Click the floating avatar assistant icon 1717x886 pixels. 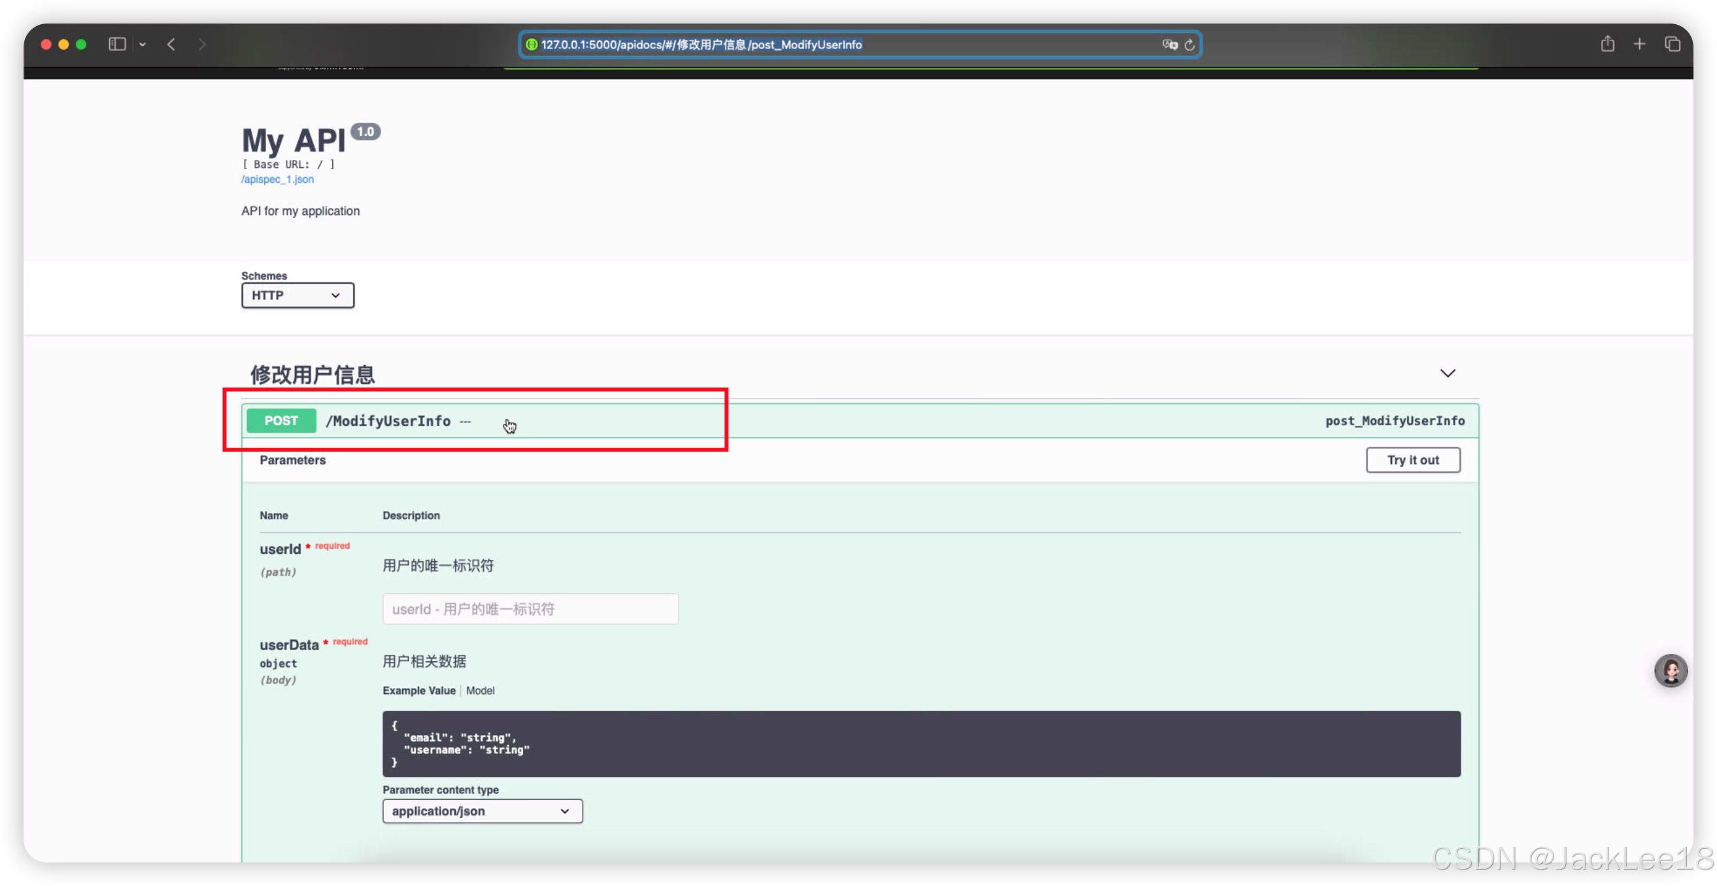click(1671, 671)
